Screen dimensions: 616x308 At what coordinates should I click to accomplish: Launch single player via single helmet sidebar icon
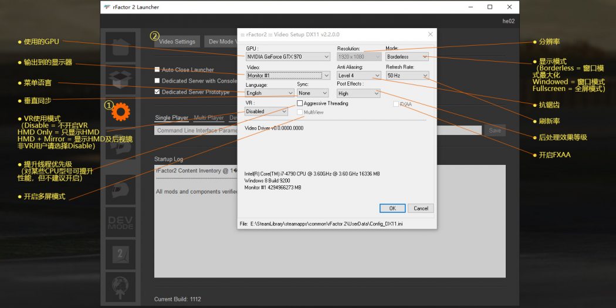[120, 190]
